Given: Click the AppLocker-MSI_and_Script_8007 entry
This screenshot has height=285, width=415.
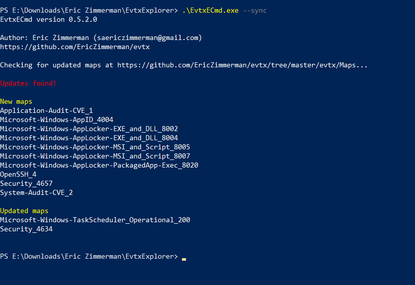Looking at the screenshot, I should 95,156.
